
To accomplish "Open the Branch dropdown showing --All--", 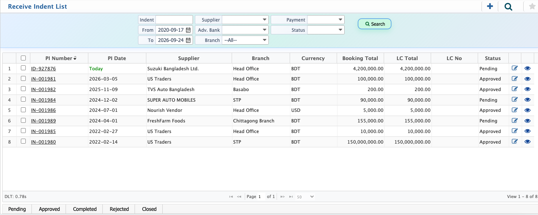I will click(x=245, y=40).
